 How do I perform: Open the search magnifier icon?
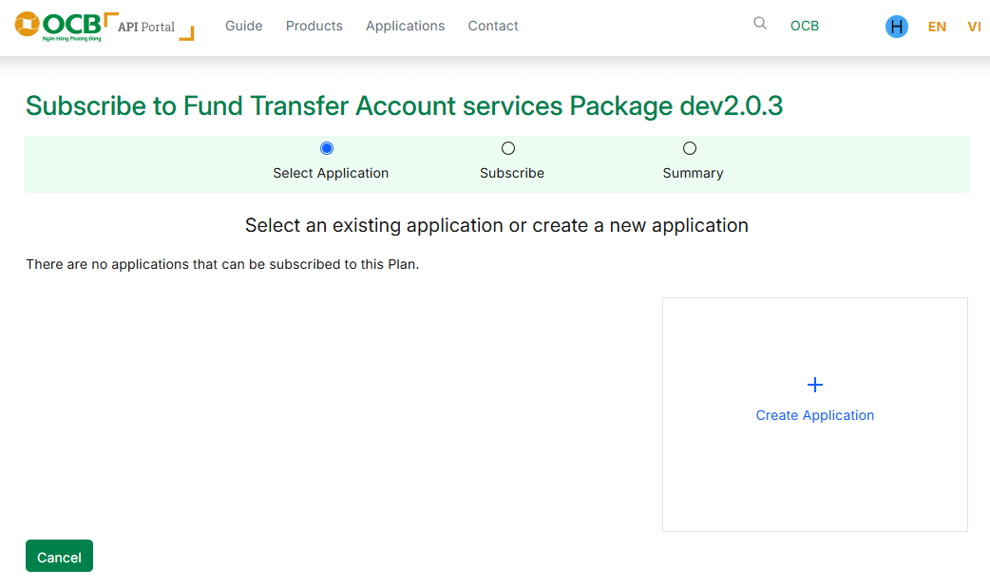[x=760, y=24]
